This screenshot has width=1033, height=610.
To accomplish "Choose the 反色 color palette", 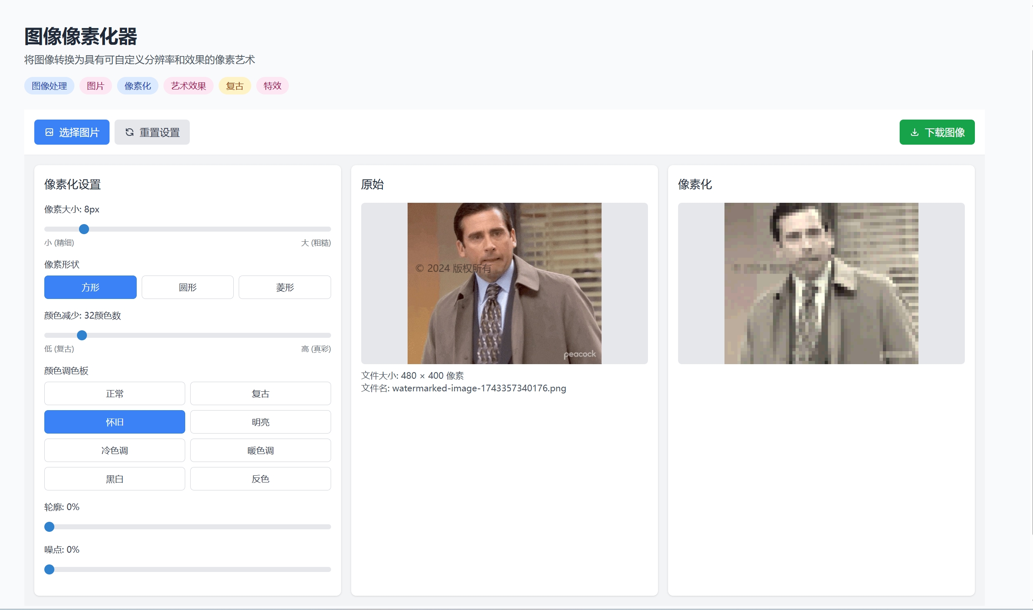I will [260, 479].
